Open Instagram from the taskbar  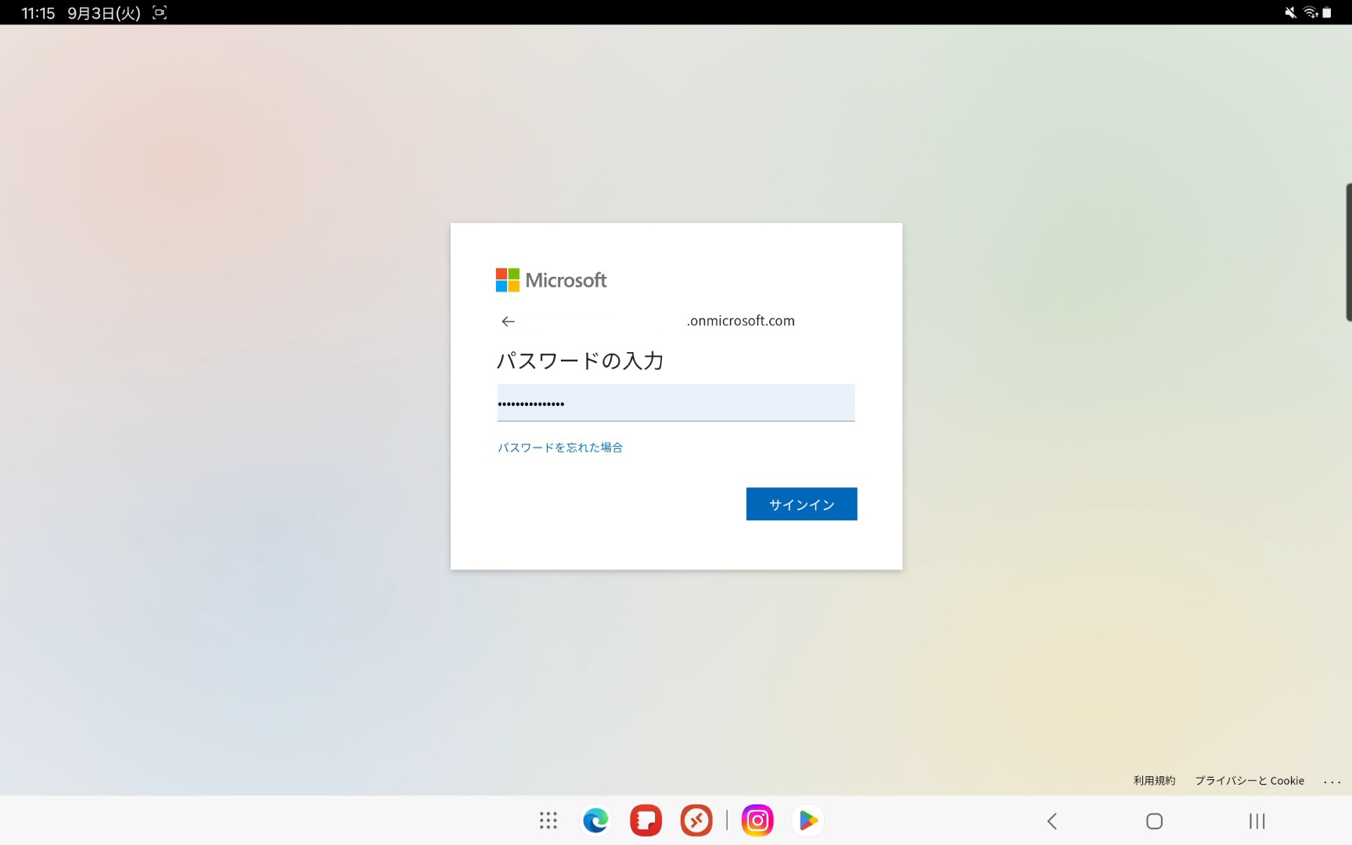point(757,821)
